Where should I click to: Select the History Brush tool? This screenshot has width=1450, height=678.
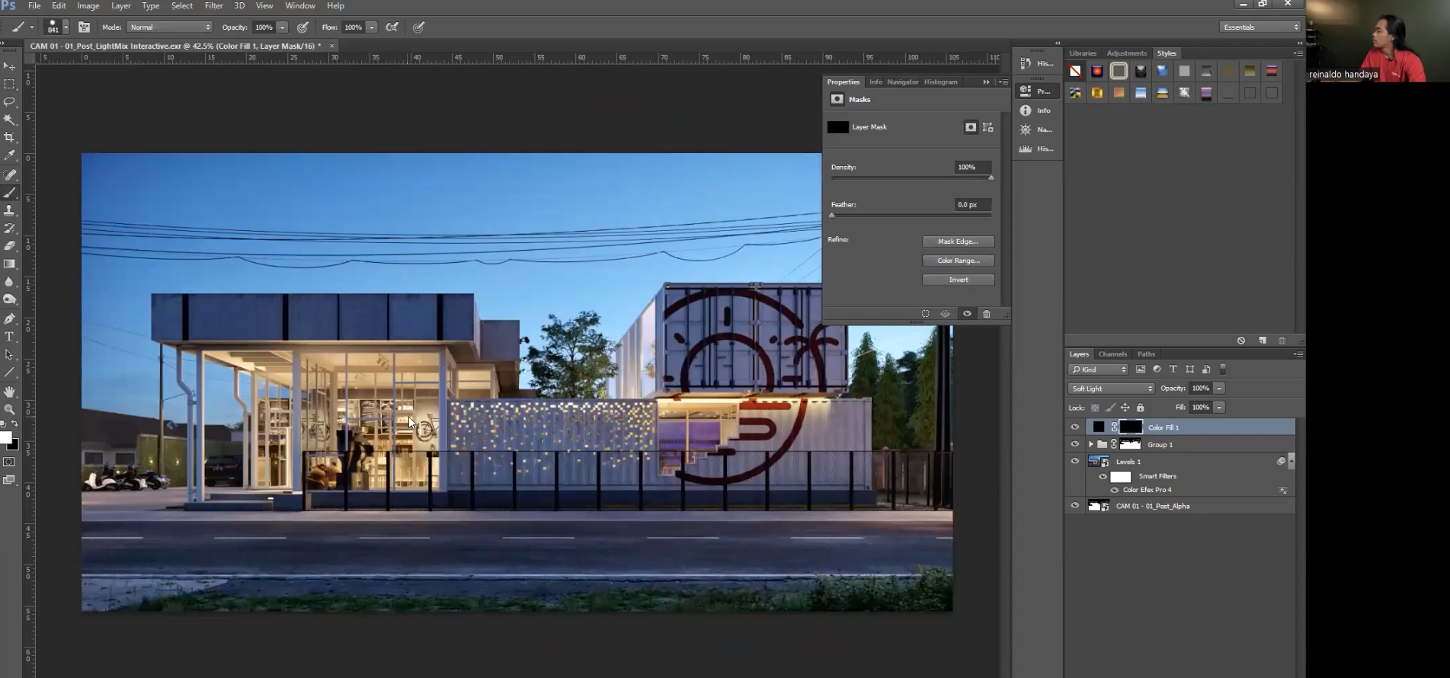(x=10, y=228)
